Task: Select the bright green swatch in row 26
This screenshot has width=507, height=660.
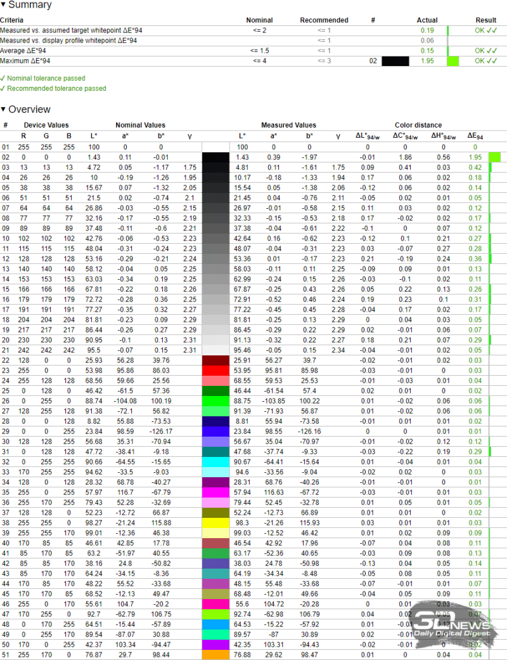Action: (218, 400)
